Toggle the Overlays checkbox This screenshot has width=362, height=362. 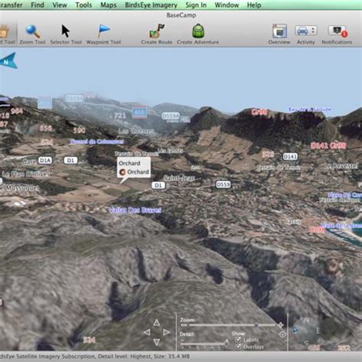[238, 347]
